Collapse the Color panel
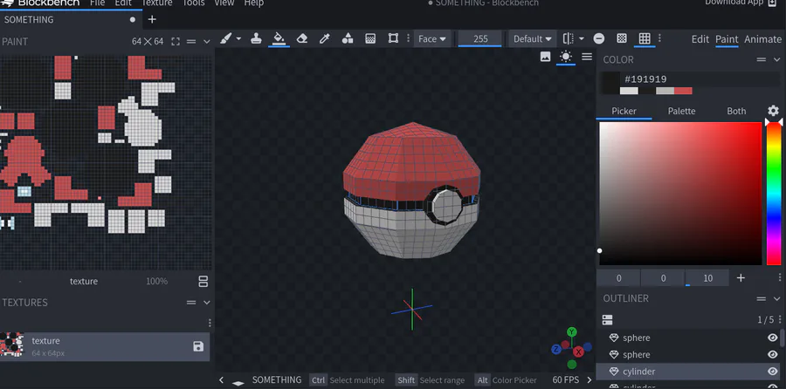This screenshot has height=389, width=786. [x=776, y=59]
